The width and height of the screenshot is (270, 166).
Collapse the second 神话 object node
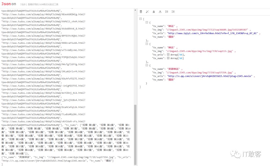[x=147, y=44]
